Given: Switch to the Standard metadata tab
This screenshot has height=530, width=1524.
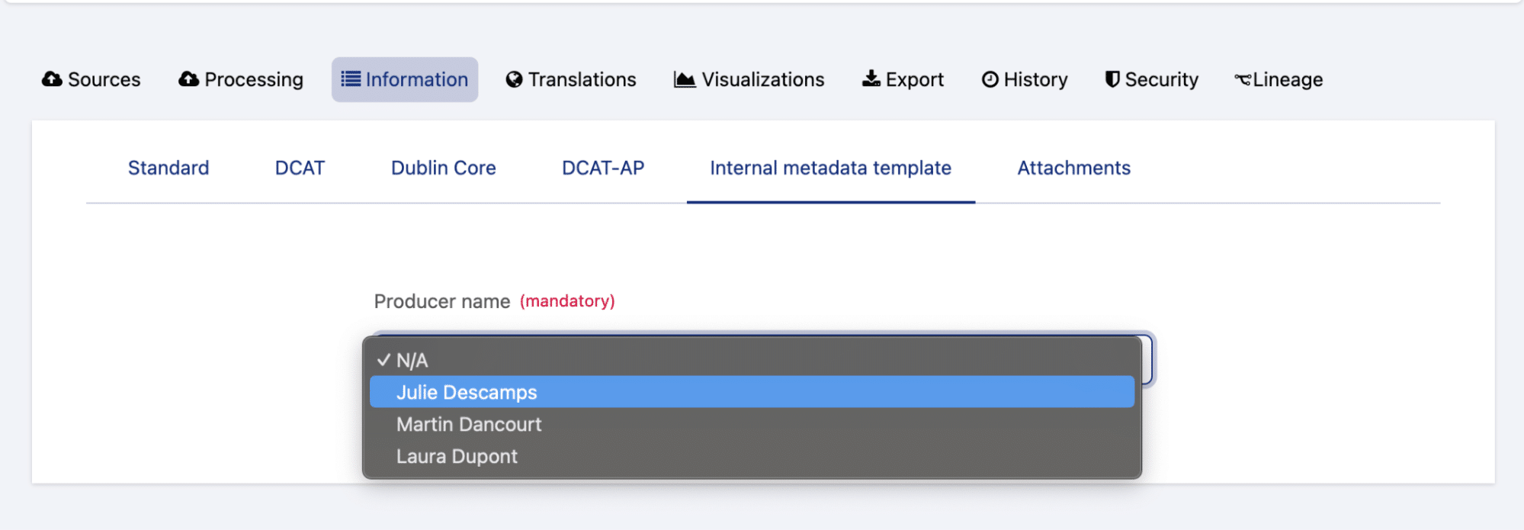Looking at the screenshot, I should click(168, 168).
